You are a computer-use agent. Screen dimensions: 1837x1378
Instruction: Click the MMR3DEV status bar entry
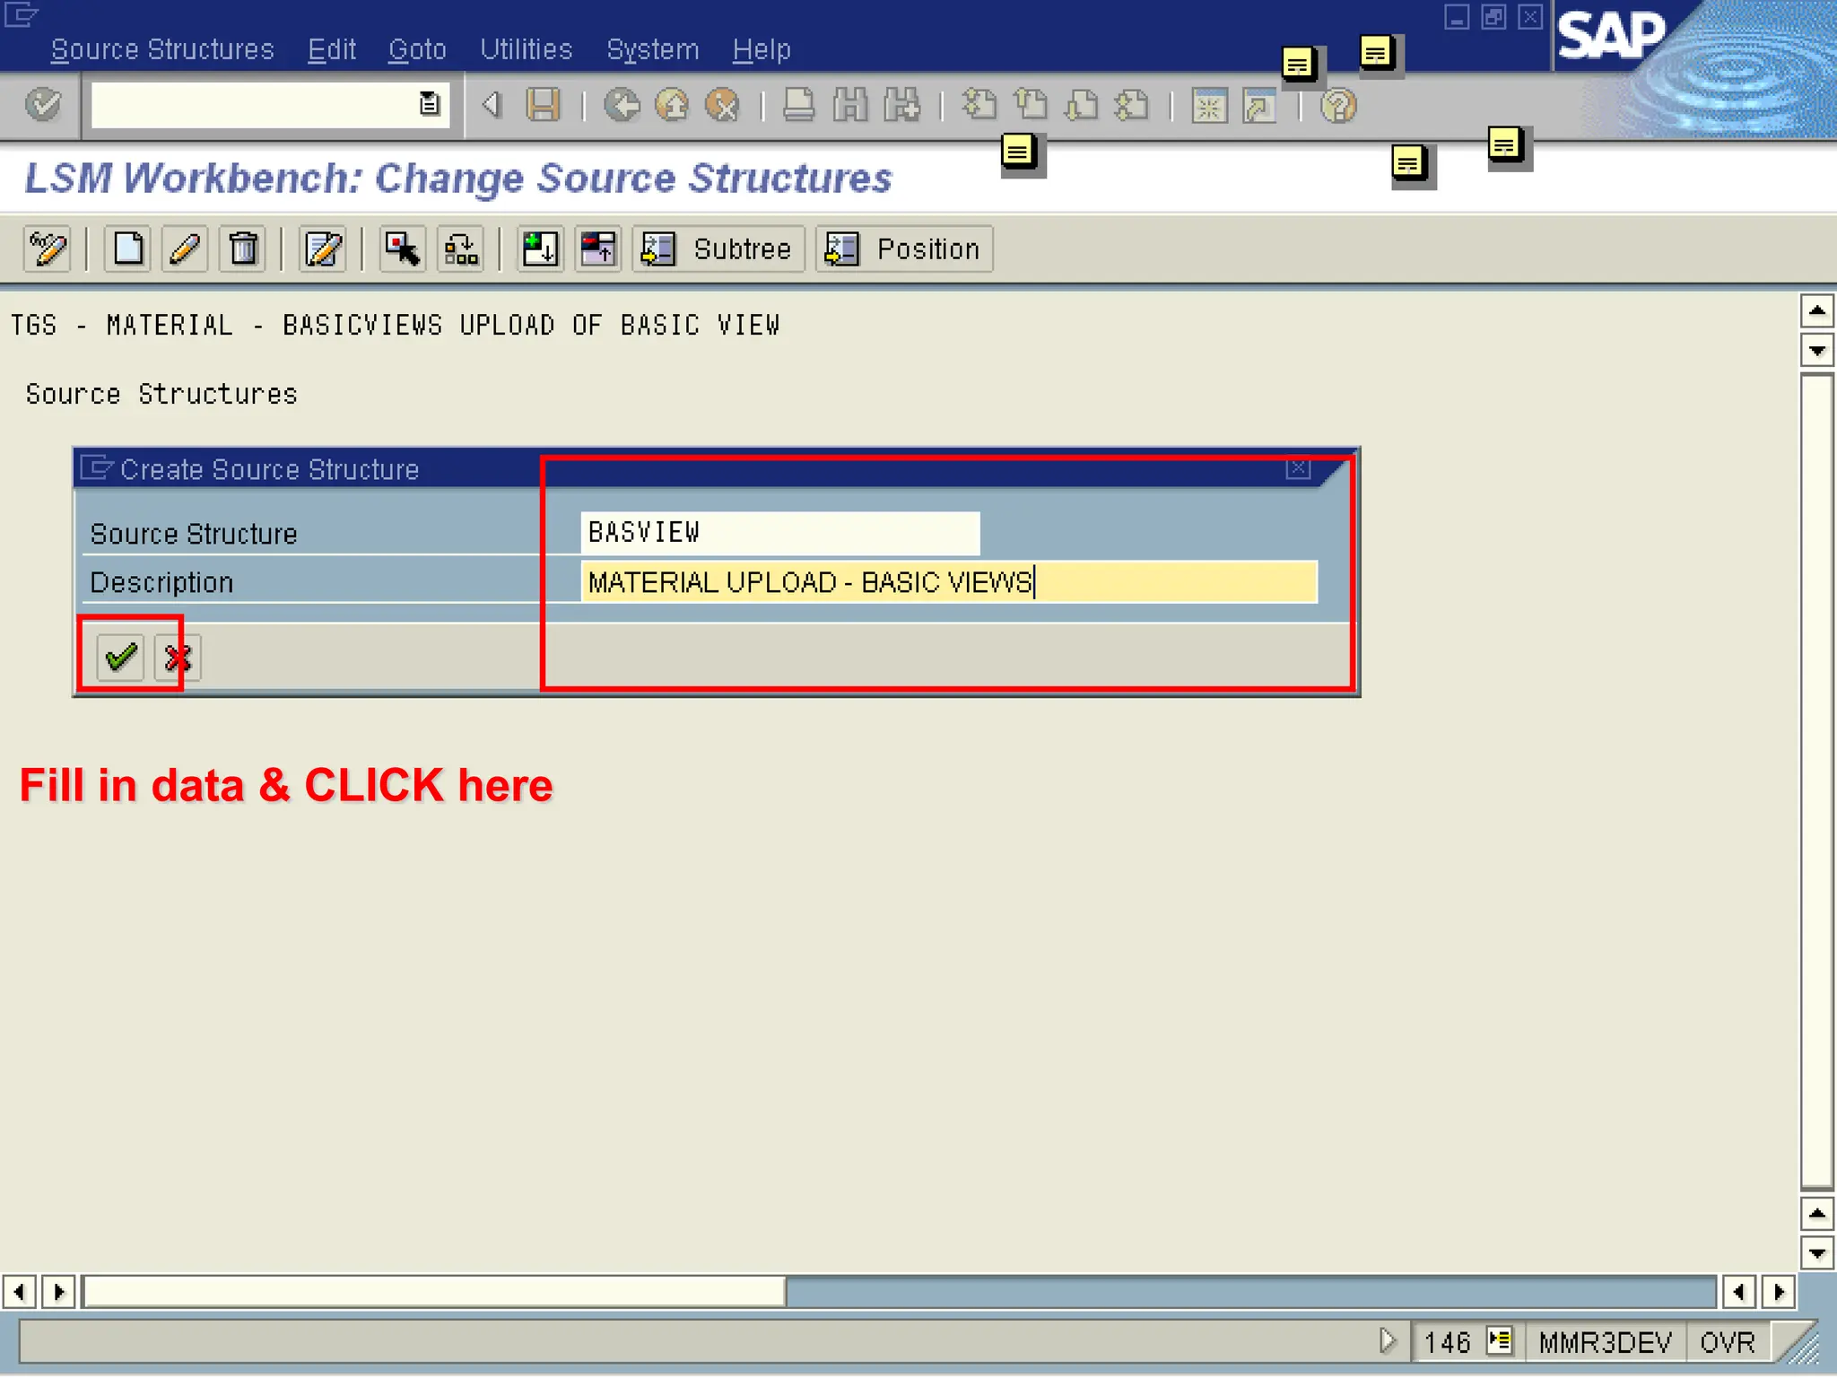1606,1342
